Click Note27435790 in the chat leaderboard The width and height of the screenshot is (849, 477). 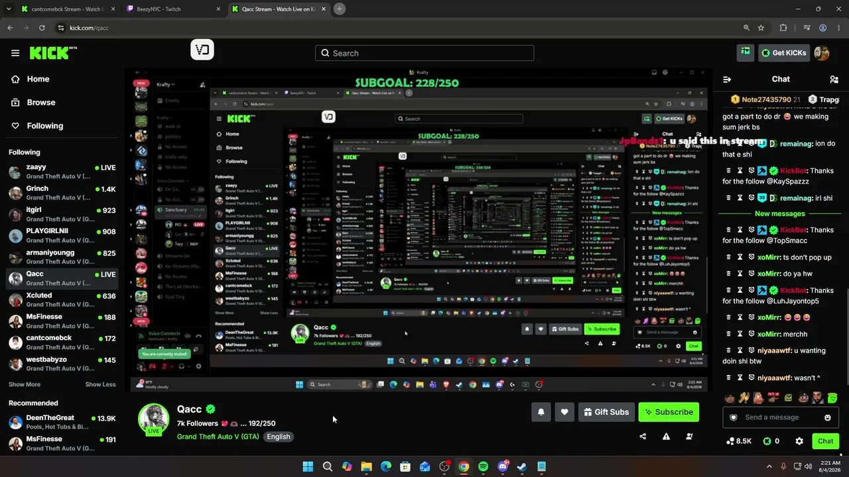pos(766,99)
